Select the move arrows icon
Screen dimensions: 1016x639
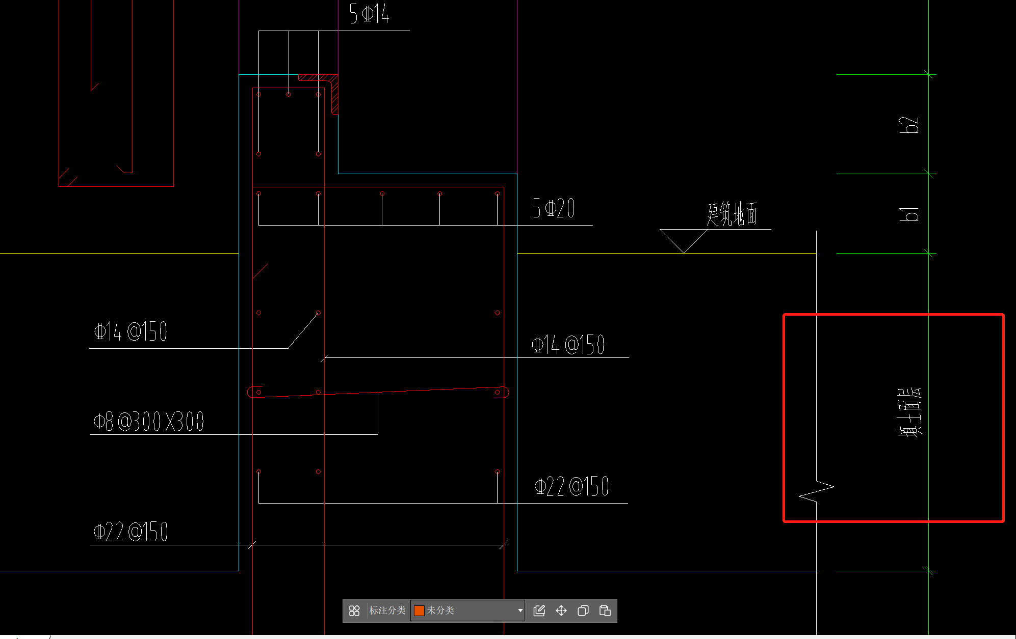tap(561, 610)
